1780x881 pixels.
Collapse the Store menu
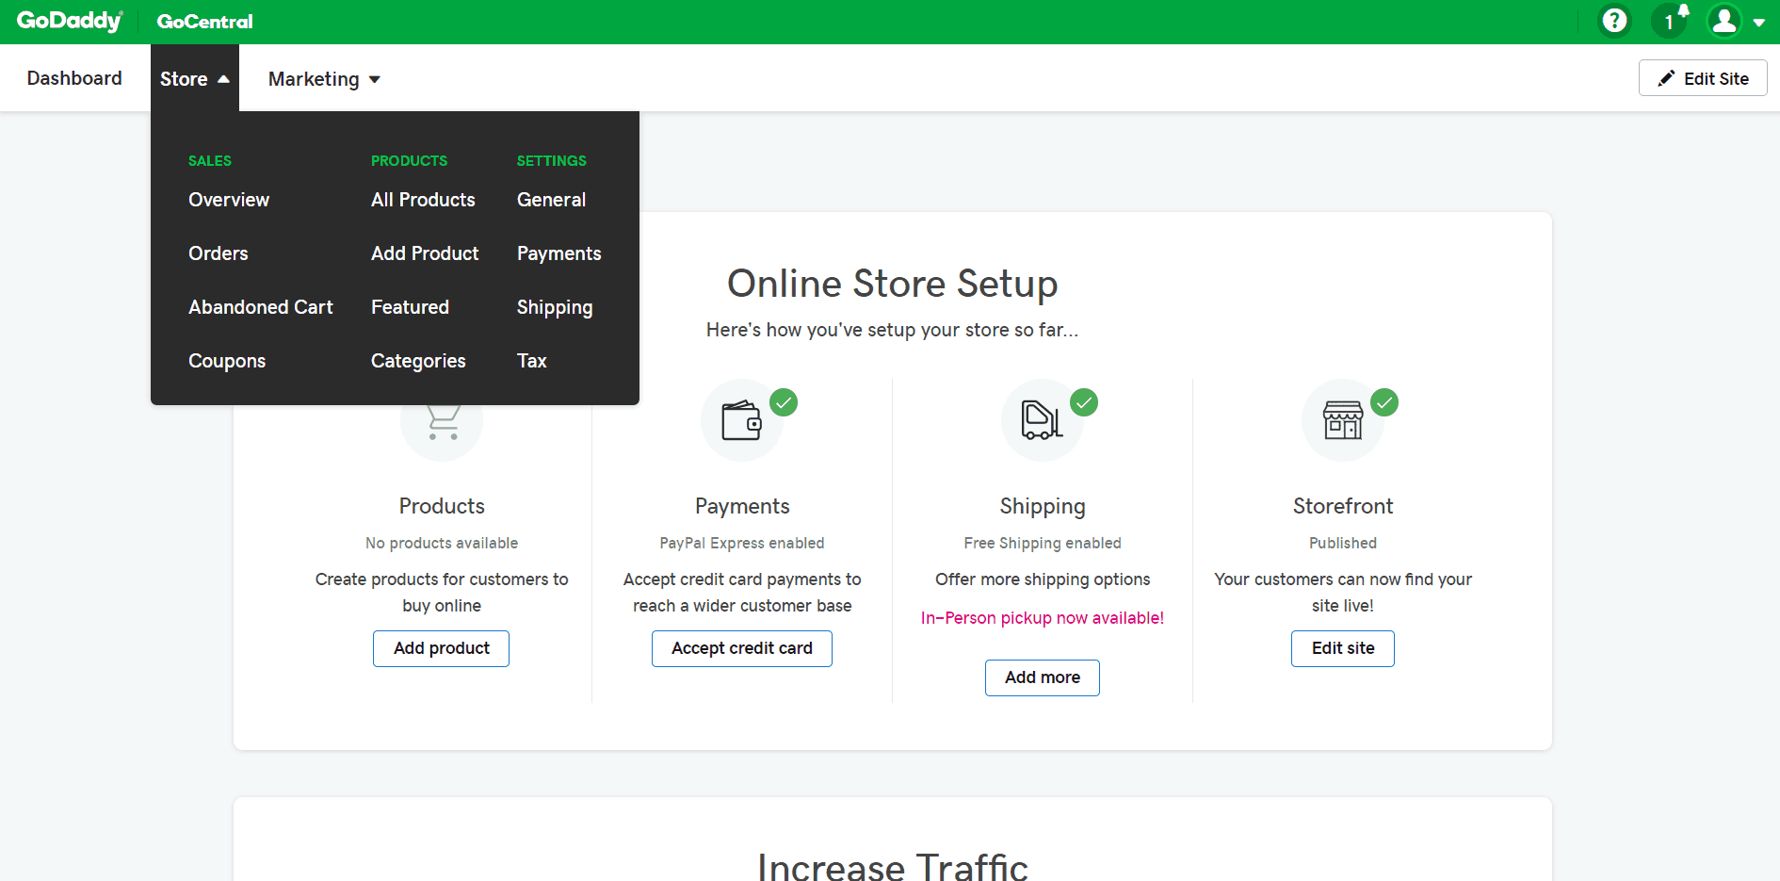[194, 78]
